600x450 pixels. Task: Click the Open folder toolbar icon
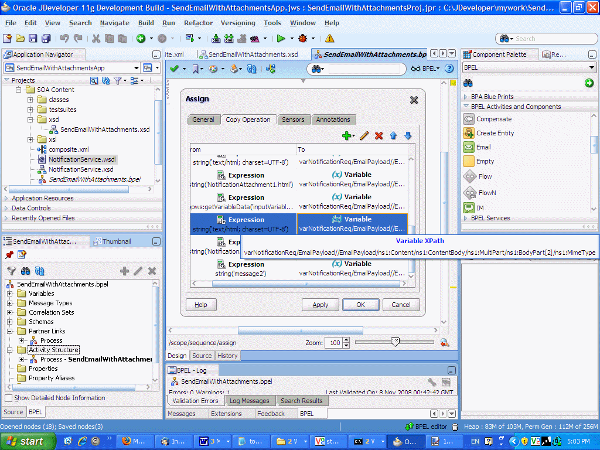tap(21, 38)
